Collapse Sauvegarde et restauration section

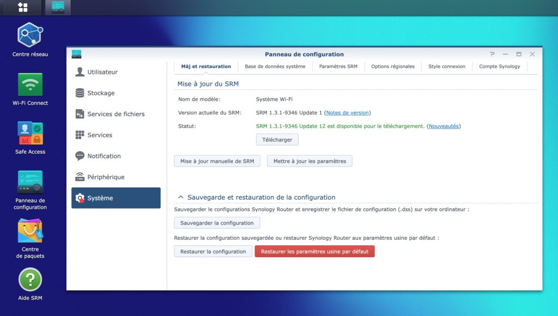tap(180, 197)
